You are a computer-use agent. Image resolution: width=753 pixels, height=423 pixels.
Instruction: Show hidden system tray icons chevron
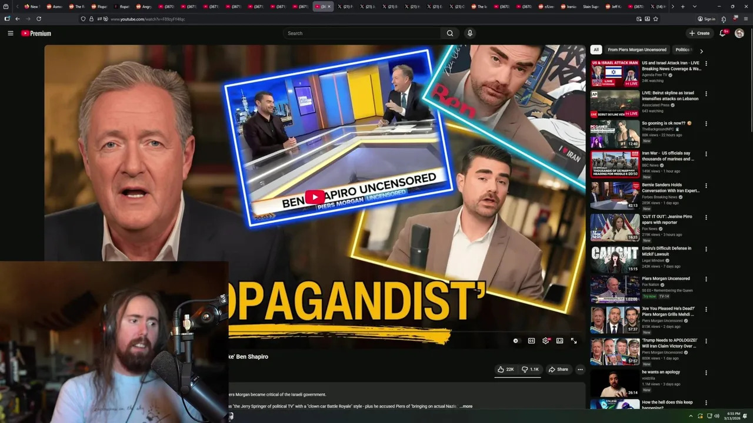pos(691,416)
